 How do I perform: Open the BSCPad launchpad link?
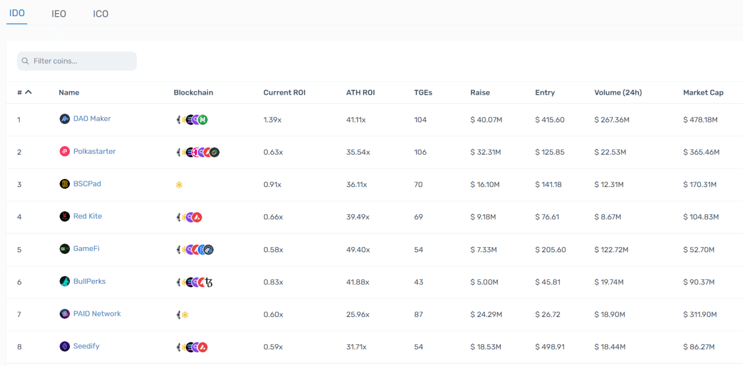[x=89, y=184]
